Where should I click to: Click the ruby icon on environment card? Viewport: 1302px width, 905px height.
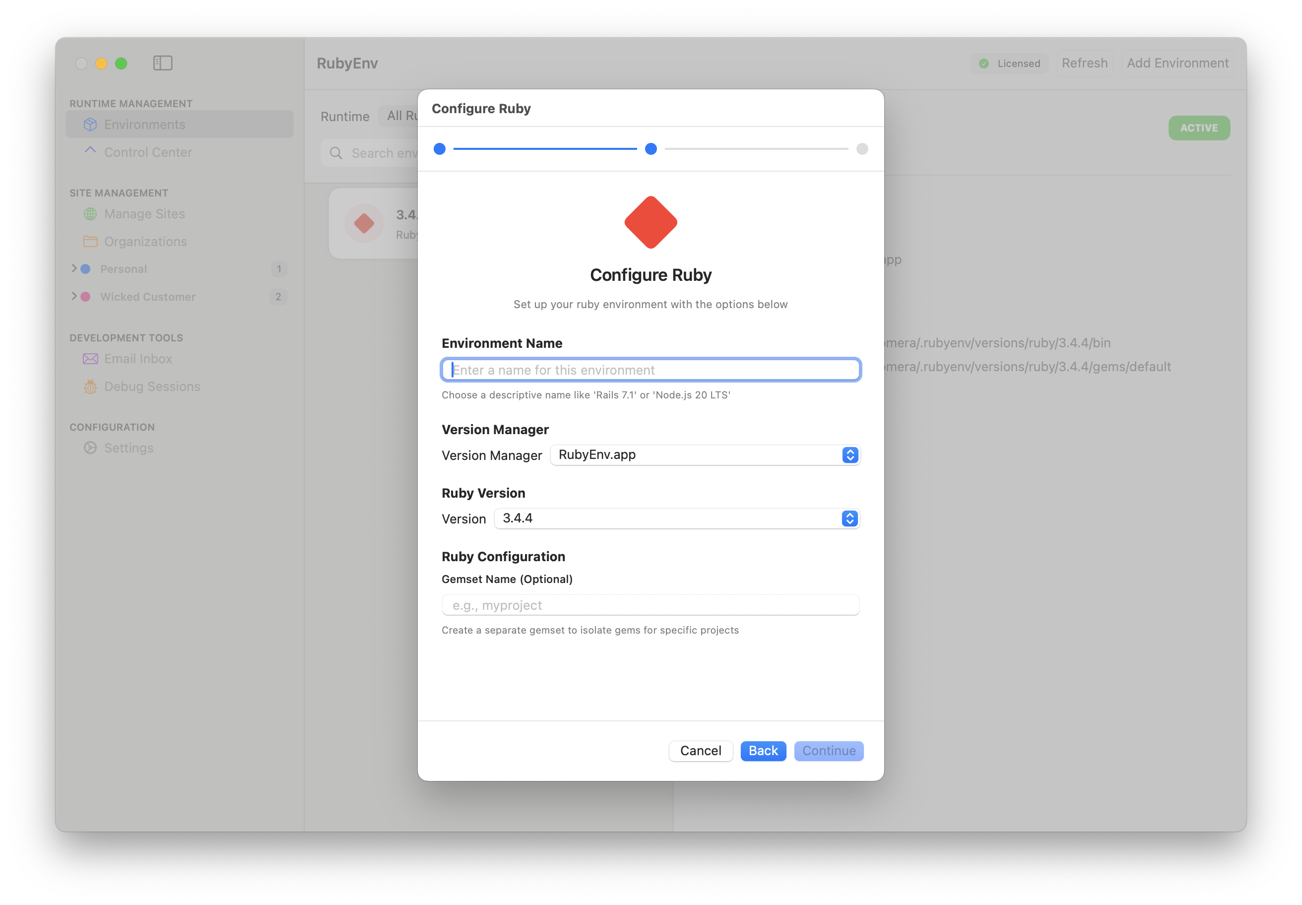pos(364,223)
